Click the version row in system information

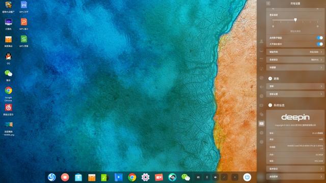point(295,133)
